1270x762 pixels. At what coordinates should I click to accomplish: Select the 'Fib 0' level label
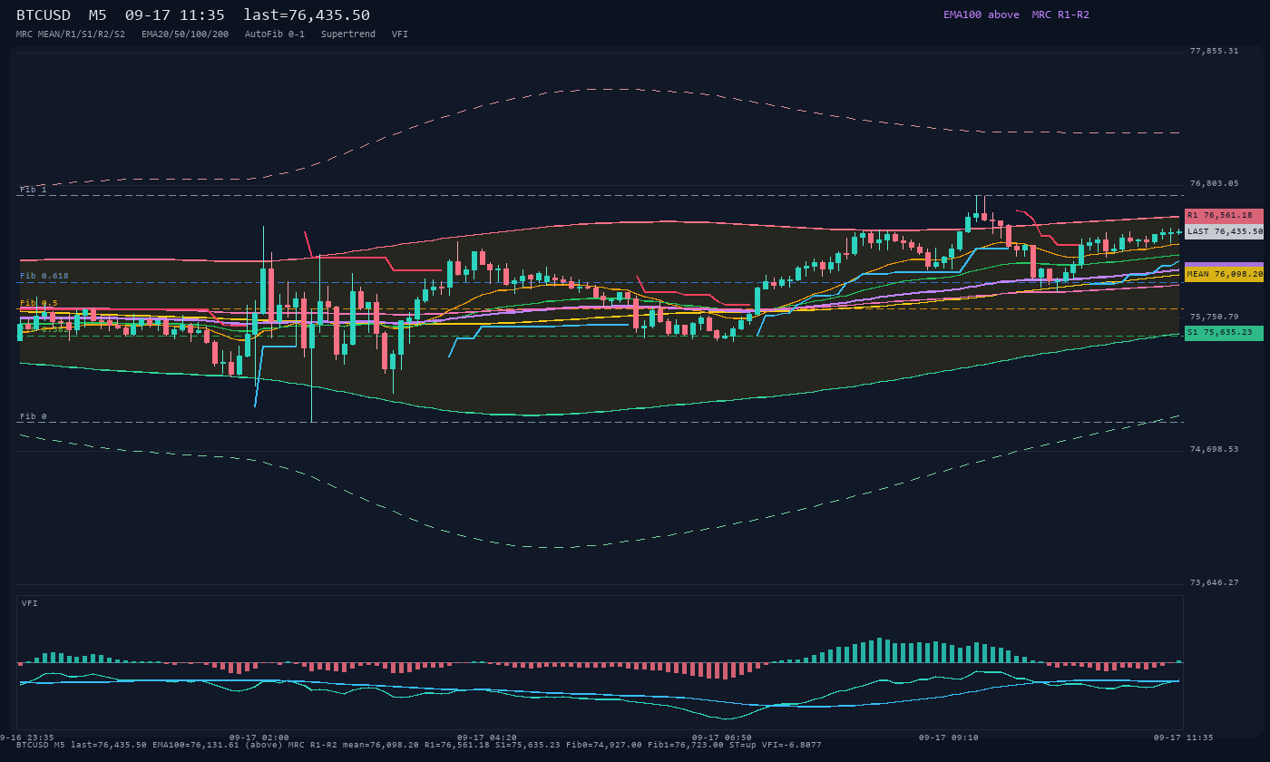[x=34, y=416]
